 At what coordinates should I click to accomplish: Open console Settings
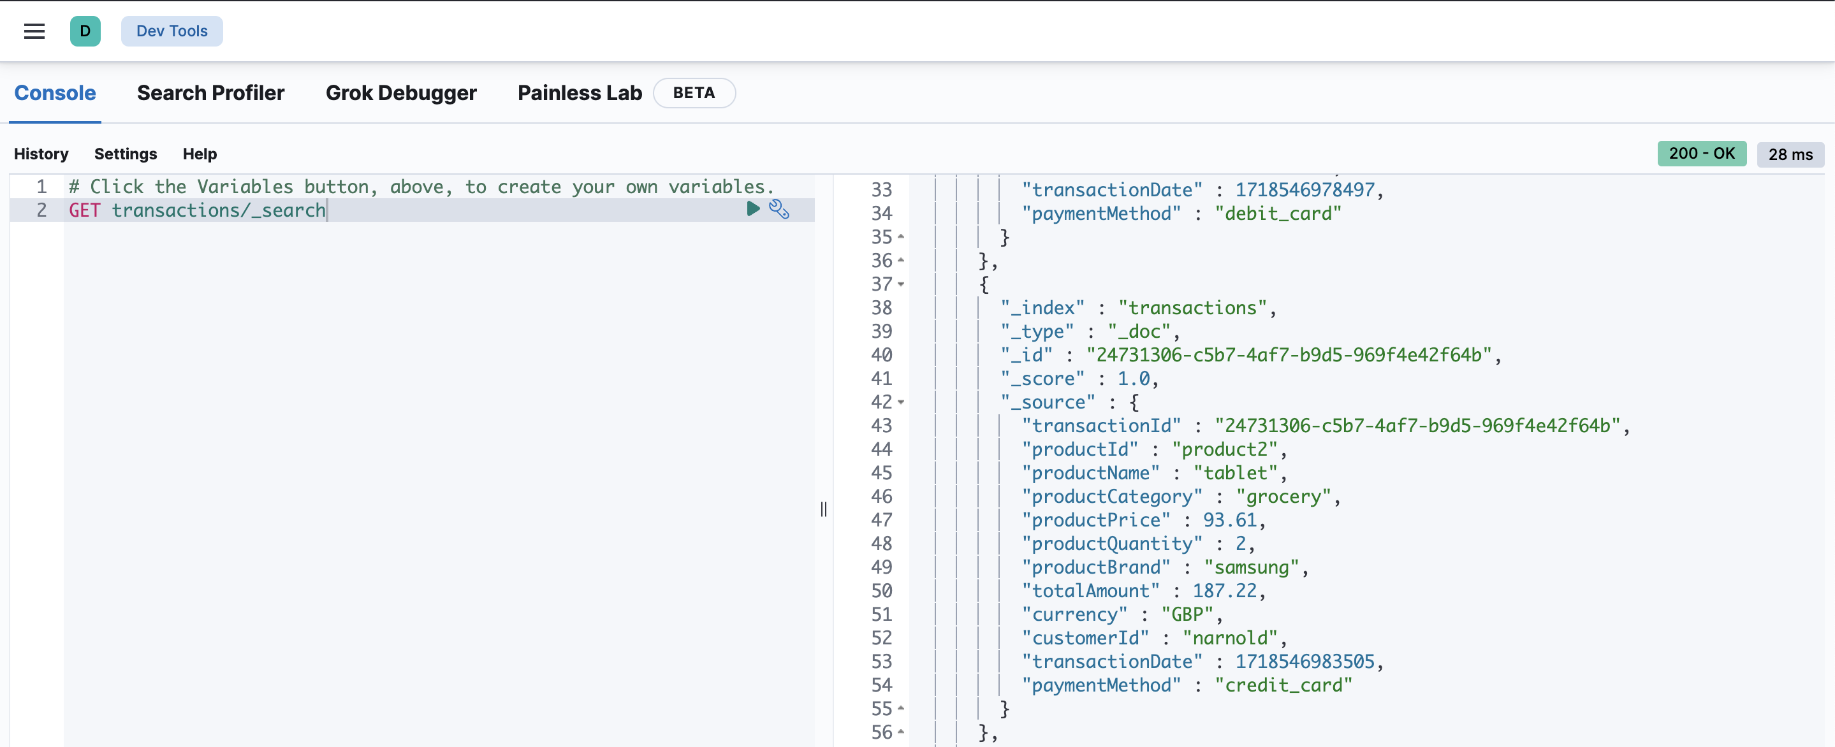pos(126,154)
